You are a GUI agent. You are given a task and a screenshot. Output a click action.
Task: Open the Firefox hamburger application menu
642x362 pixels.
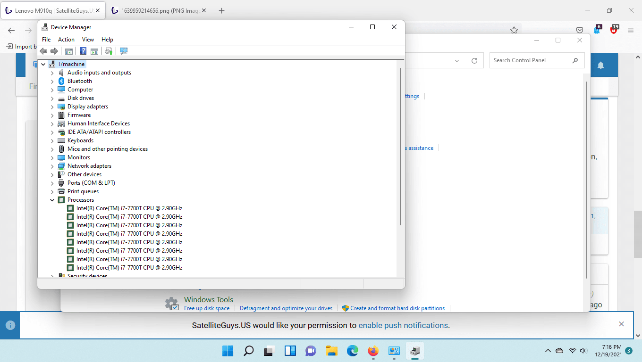(x=631, y=30)
